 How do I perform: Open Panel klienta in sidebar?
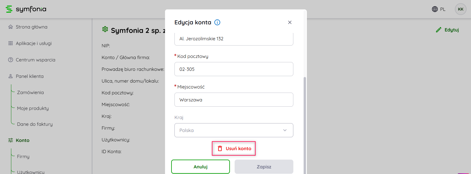click(x=29, y=76)
